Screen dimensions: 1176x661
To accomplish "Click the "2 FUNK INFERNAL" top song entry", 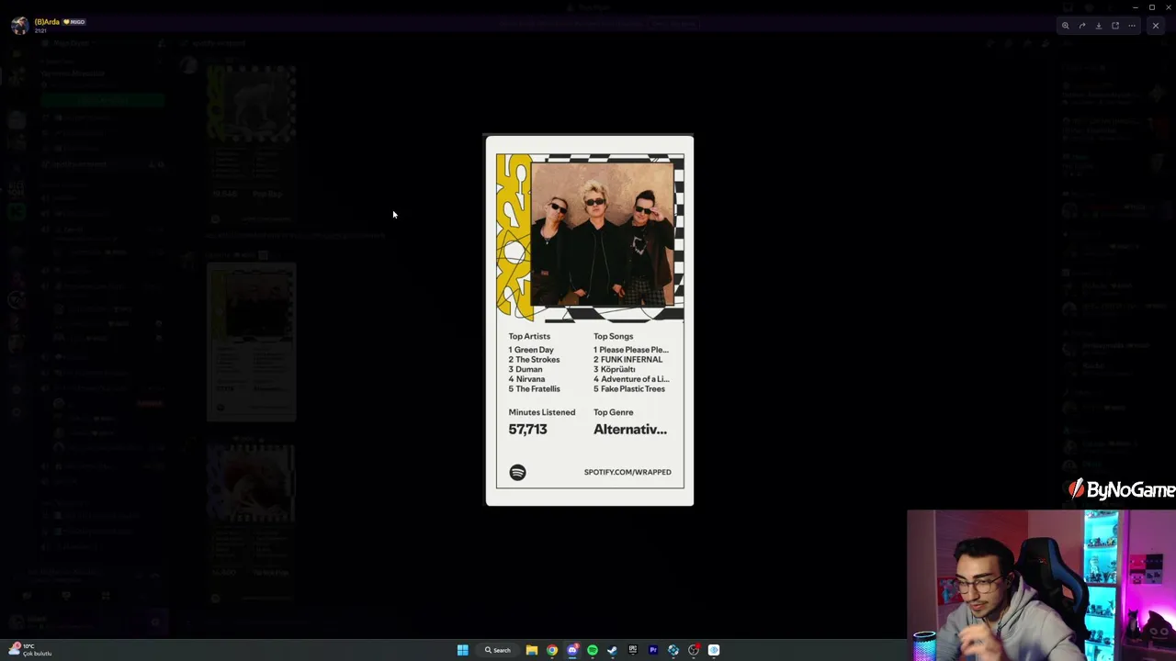I will click(x=628, y=360).
